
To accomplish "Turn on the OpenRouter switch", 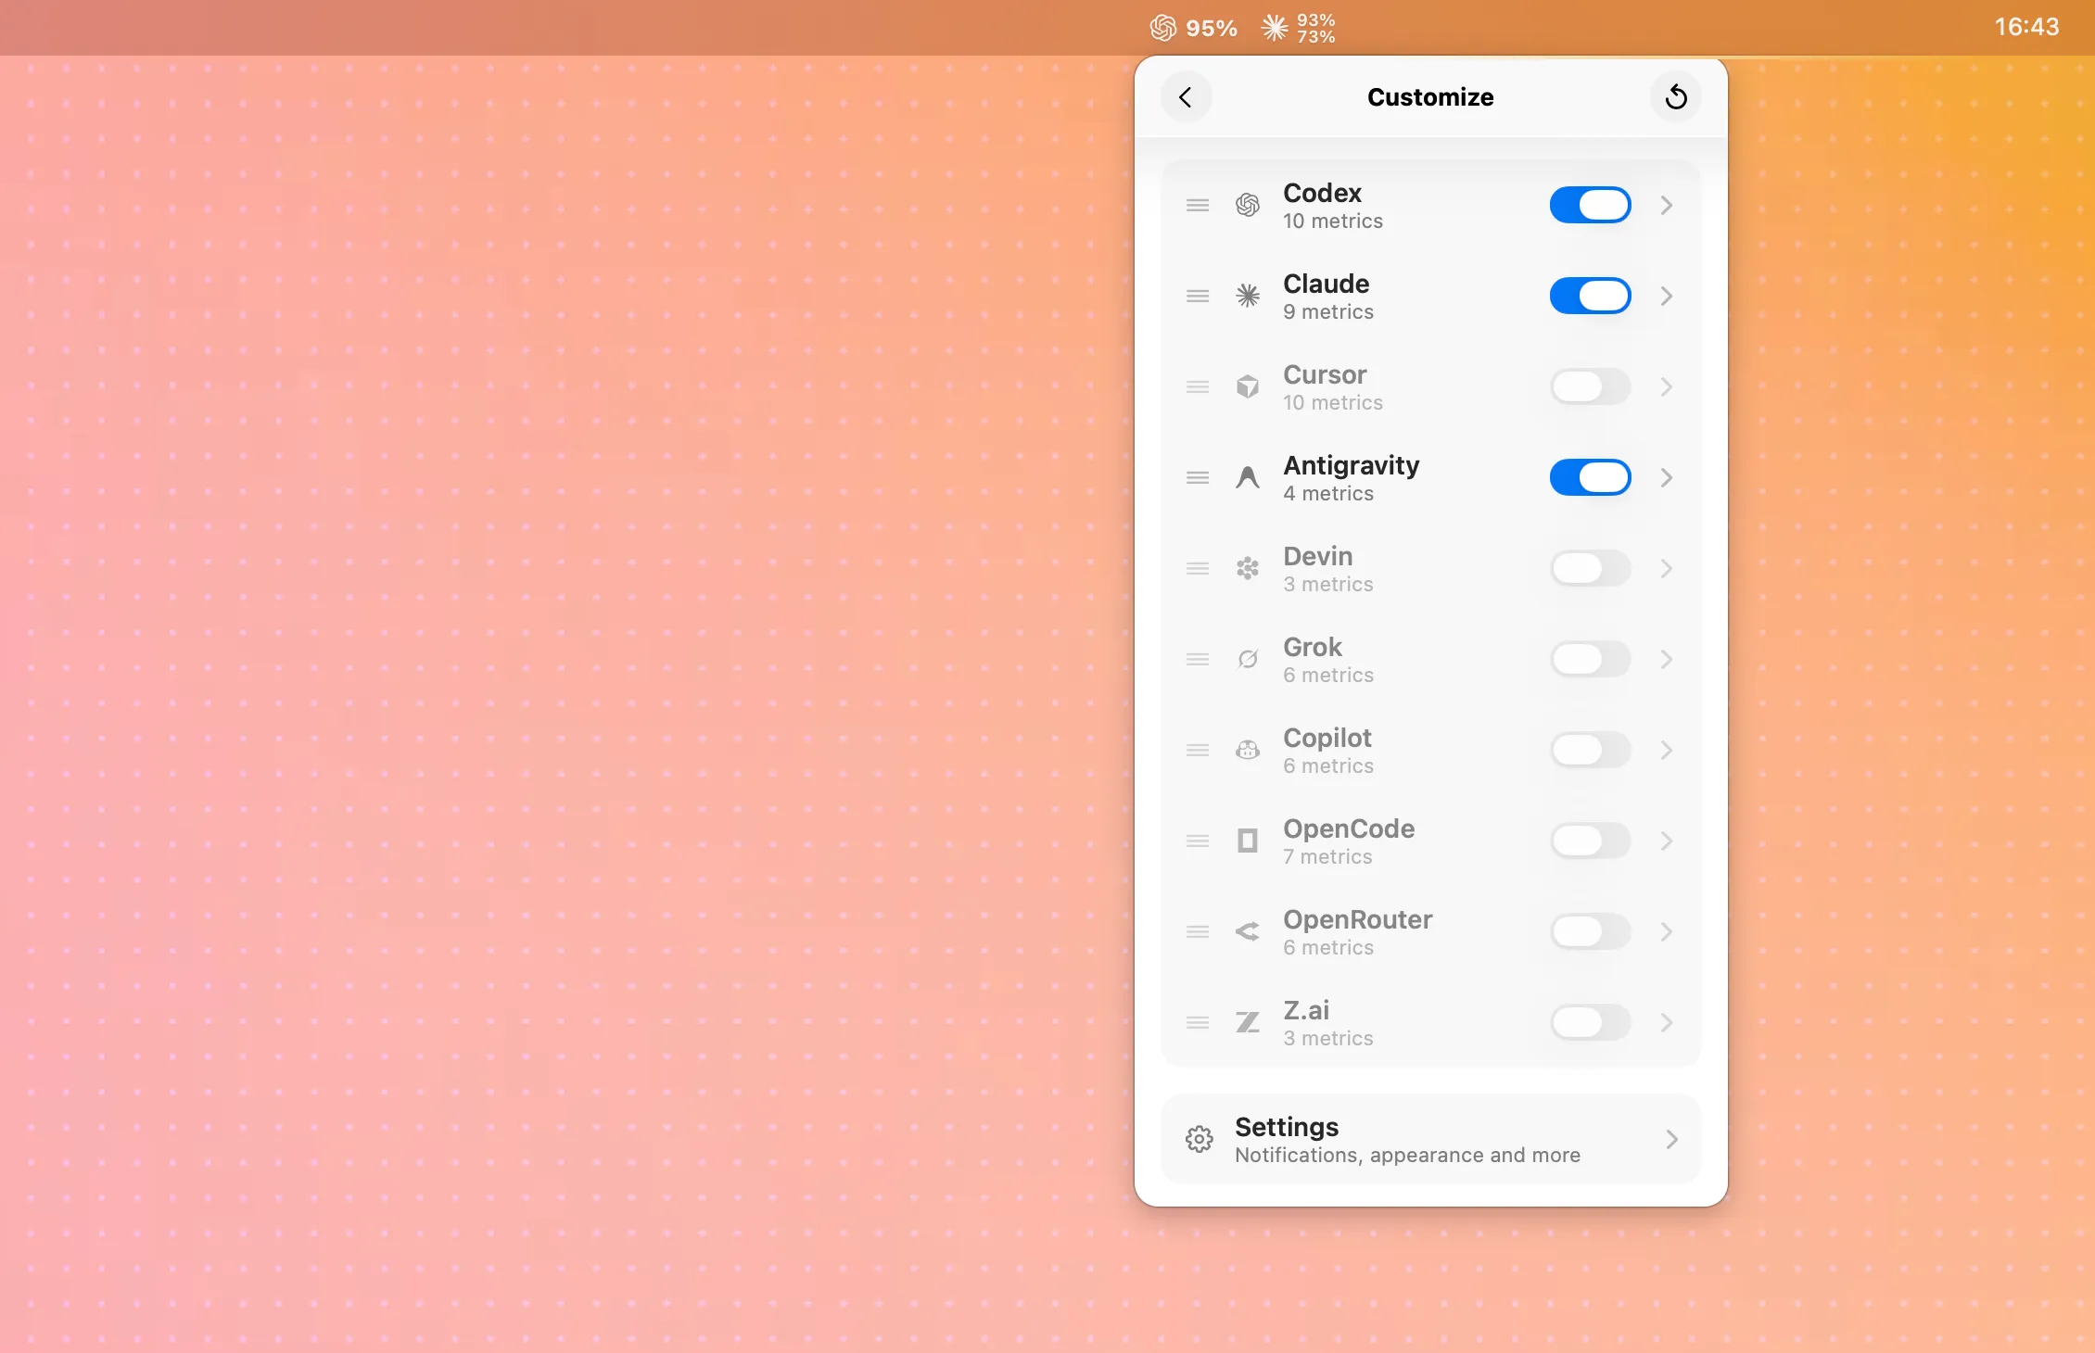I will (x=1590, y=931).
